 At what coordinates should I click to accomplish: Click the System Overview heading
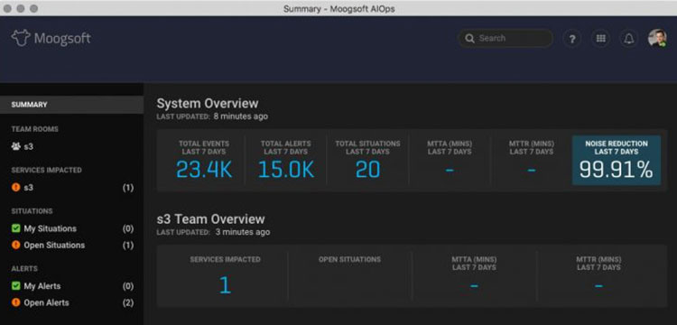point(208,104)
